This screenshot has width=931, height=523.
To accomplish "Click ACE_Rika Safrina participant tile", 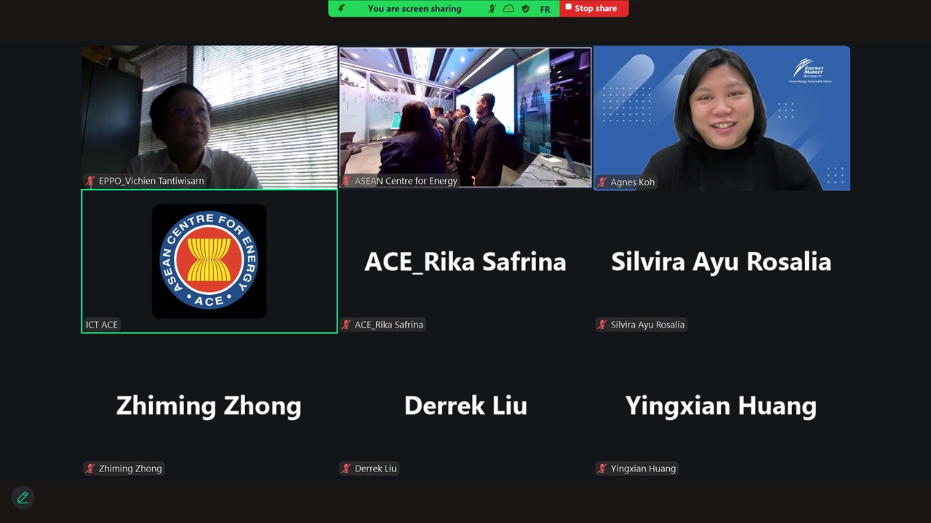I will point(465,261).
